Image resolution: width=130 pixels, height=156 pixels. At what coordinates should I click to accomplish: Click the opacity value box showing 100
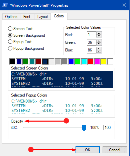108,128
